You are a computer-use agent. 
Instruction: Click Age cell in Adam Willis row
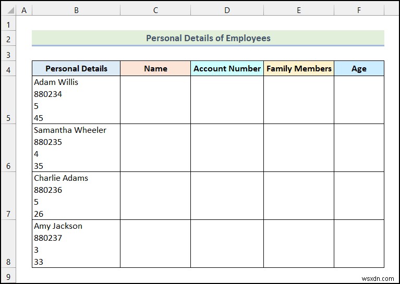pyautogui.click(x=359, y=100)
